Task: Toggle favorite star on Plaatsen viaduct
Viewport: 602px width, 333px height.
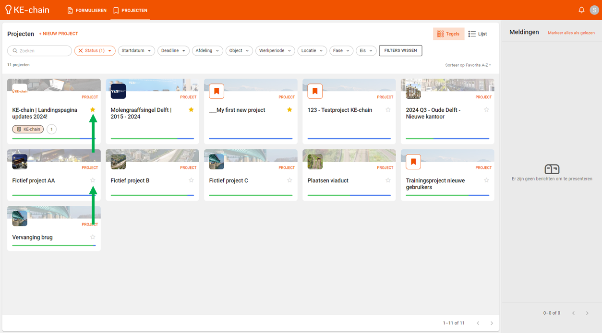Action: pos(388,180)
